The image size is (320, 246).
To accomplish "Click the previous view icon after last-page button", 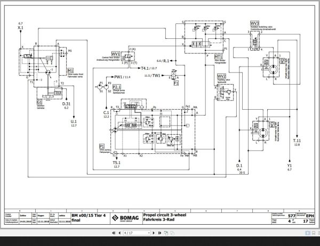I will (x=166, y=233).
